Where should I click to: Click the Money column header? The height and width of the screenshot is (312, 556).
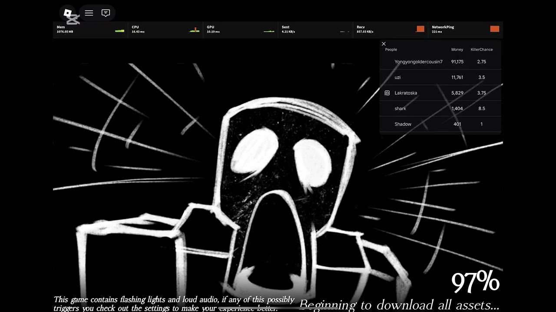pos(457,49)
